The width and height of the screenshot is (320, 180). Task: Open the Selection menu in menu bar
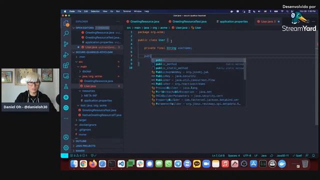point(95,11)
